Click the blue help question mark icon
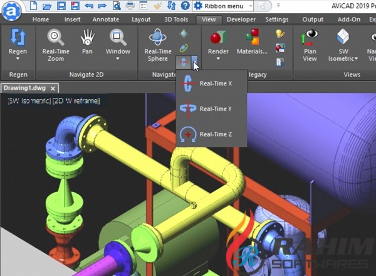 tap(185, 6)
